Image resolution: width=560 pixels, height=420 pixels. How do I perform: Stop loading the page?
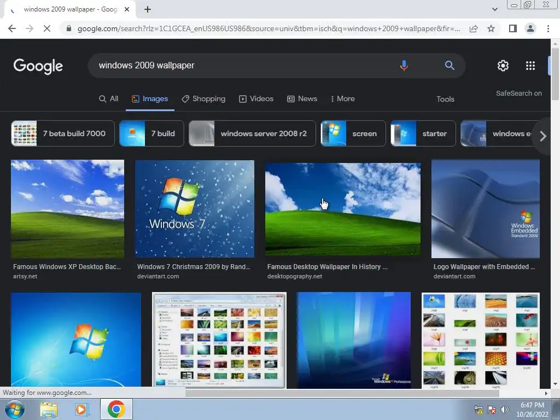pyautogui.click(x=47, y=28)
